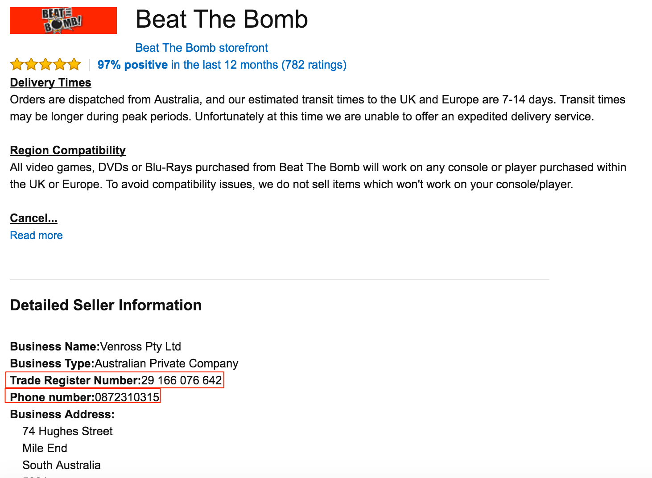Click the first gold rating star
652x478 pixels.
coord(17,65)
